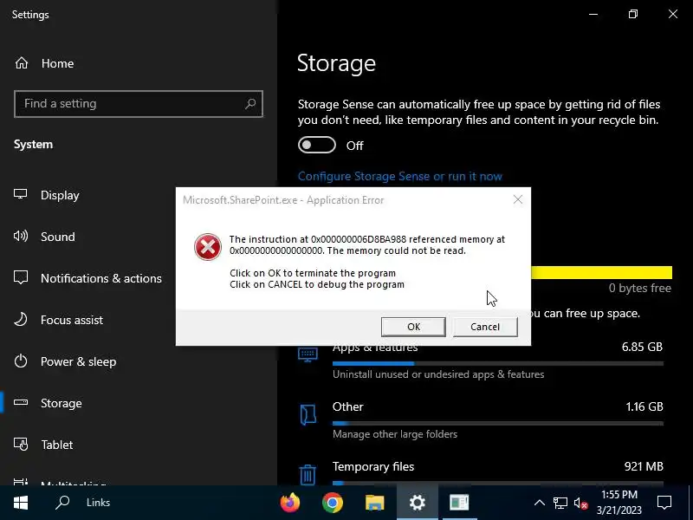The width and height of the screenshot is (693, 520).
Task: Click Manage other large folders text
Action: [x=395, y=434]
